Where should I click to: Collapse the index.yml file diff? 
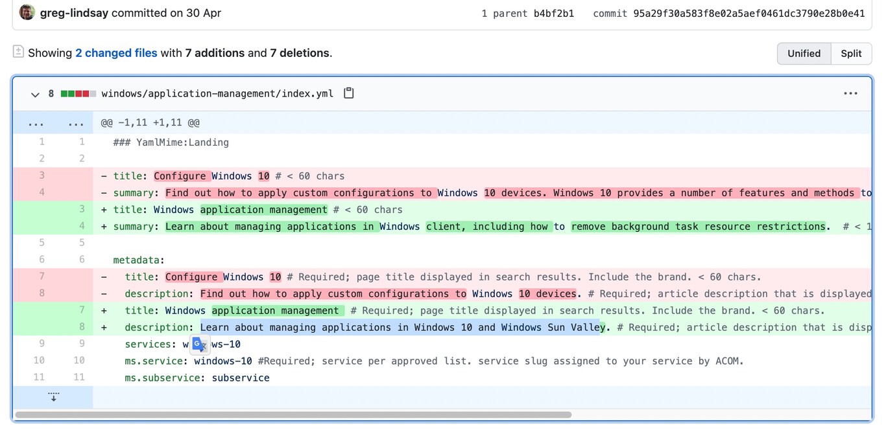point(35,94)
